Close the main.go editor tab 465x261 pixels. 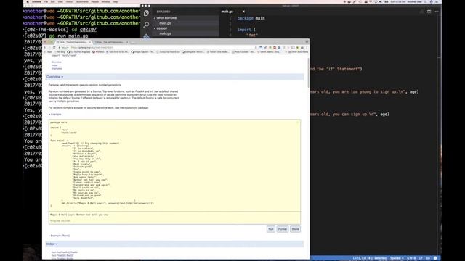click(x=243, y=12)
